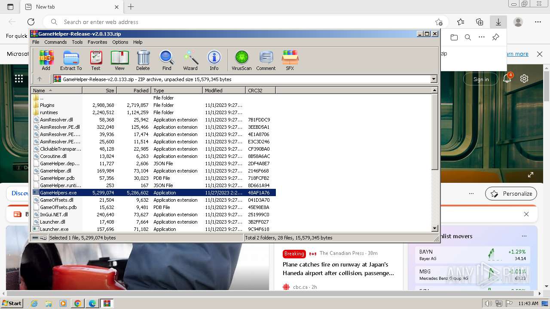
Task: Sort by the Modified column header
Action: point(224,90)
